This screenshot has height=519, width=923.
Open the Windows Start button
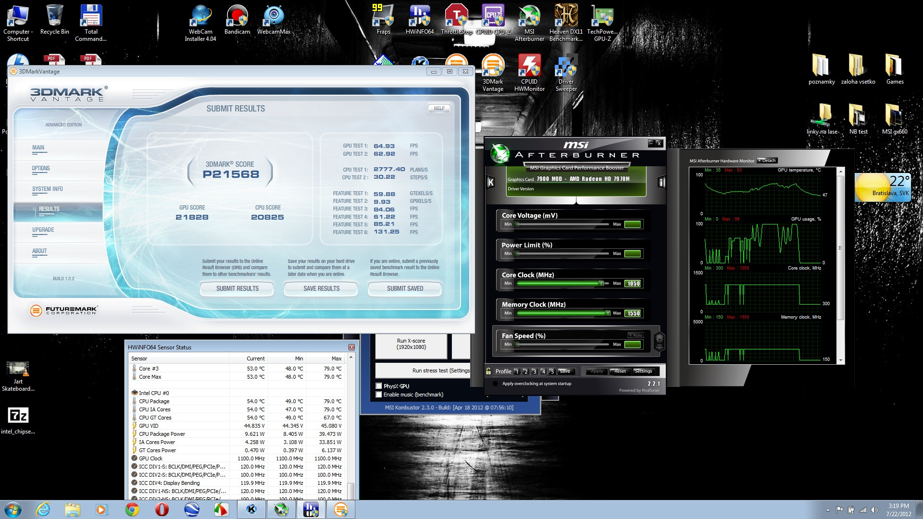[12, 509]
